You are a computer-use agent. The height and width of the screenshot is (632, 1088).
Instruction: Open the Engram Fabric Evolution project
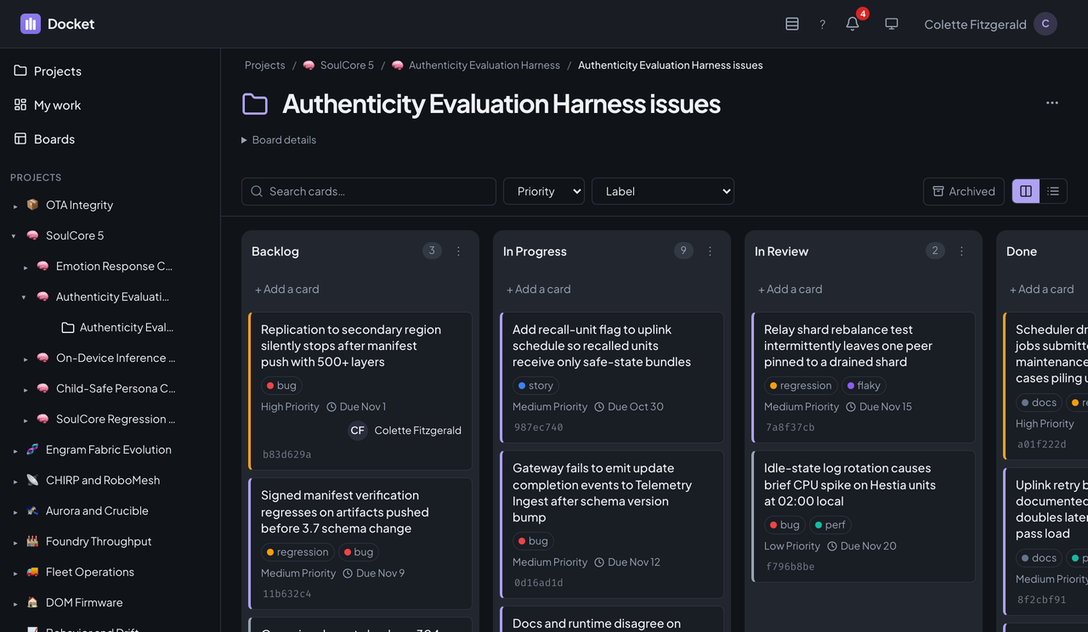click(x=109, y=449)
